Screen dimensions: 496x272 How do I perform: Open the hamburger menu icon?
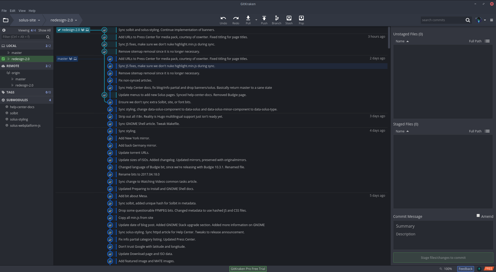pyautogui.click(x=492, y=20)
